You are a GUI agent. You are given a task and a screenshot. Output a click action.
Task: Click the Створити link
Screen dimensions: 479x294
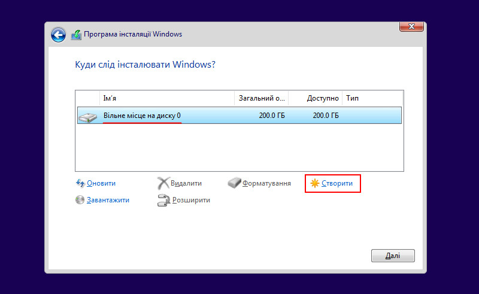point(337,183)
